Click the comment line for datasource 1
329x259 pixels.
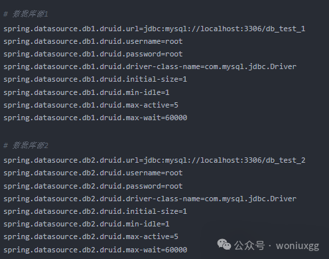tap(26, 14)
